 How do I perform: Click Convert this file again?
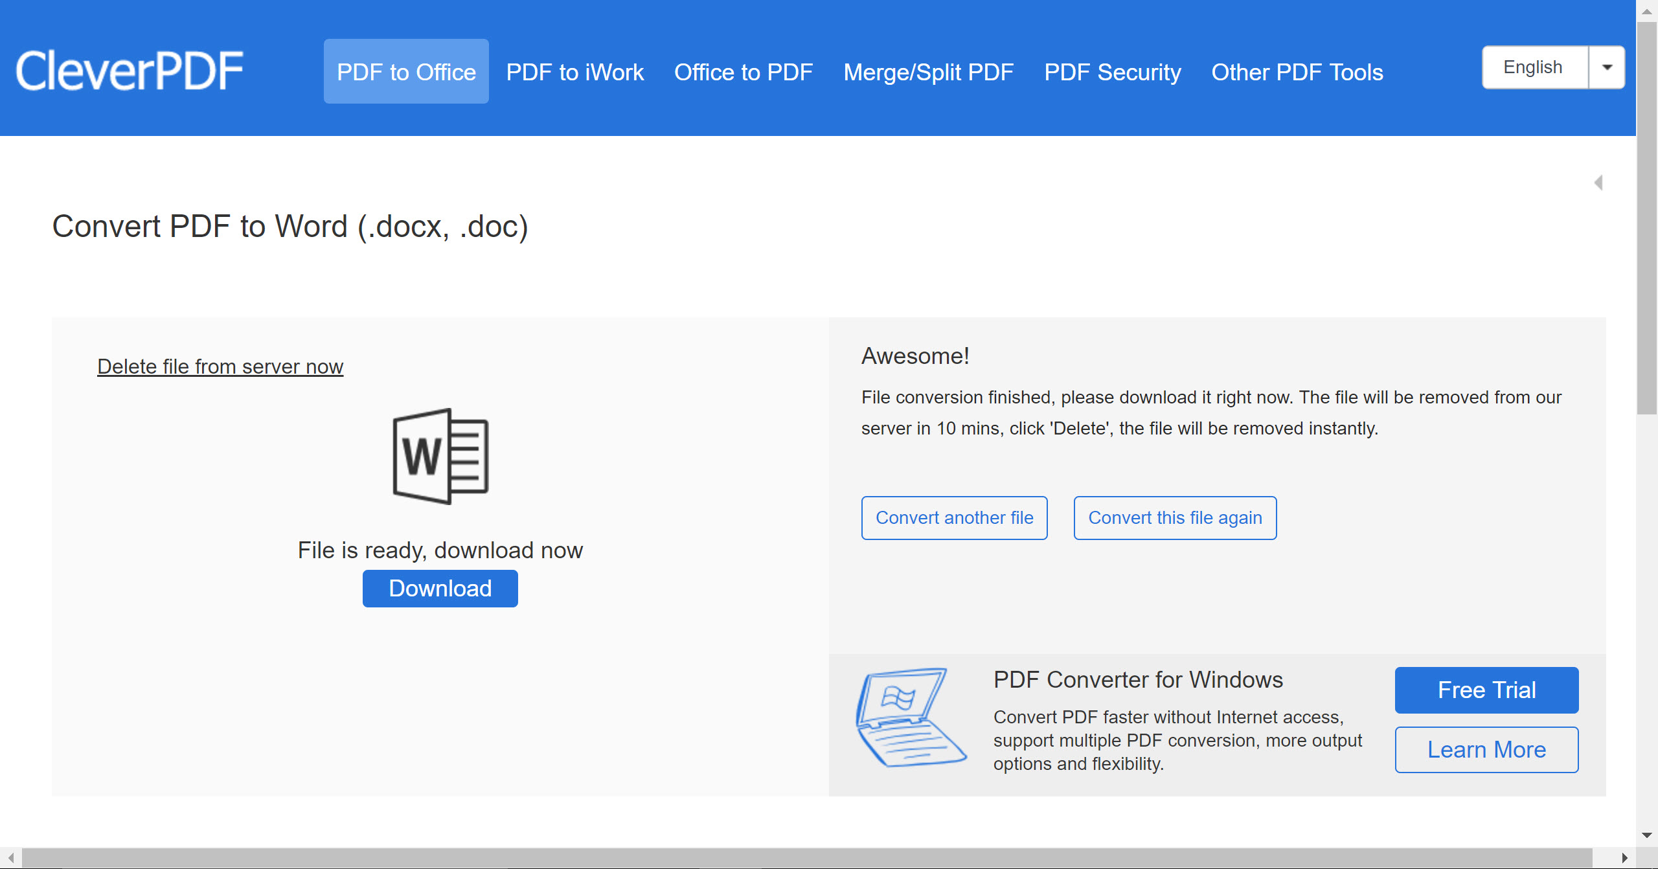1175,518
